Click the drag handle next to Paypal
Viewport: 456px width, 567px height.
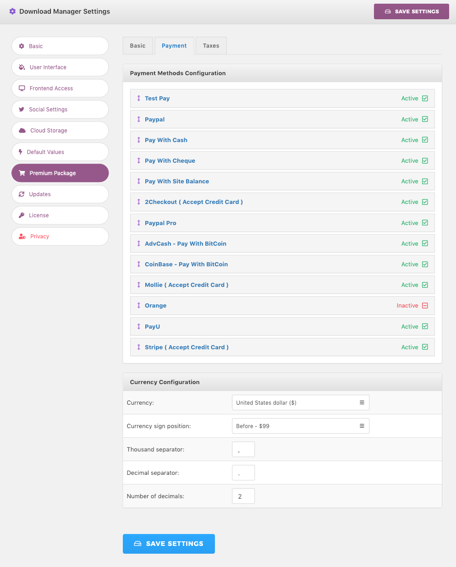point(138,119)
